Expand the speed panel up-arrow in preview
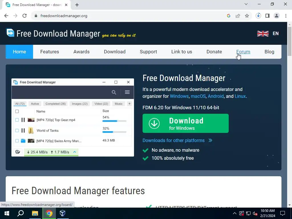This screenshot has height=219, width=292. 75,152
